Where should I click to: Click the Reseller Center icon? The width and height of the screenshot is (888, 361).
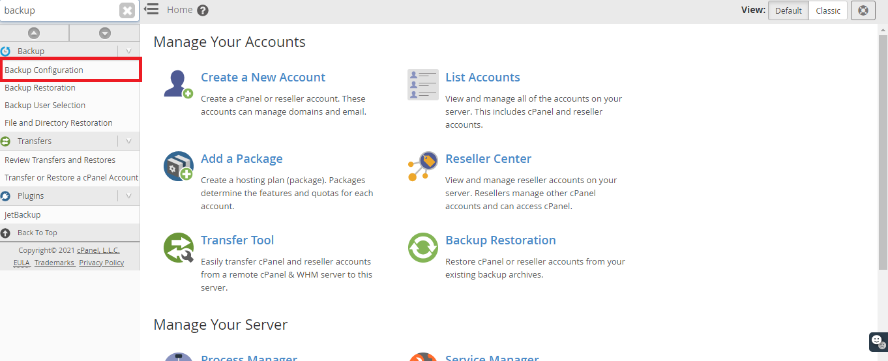tap(423, 166)
